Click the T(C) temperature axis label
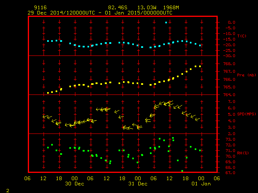 click(242, 36)
